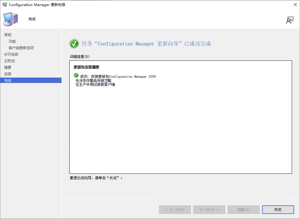
Task: Click the line 成功: 安装更新包Configuration Manager 2509
Action: [x=118, y=76]
